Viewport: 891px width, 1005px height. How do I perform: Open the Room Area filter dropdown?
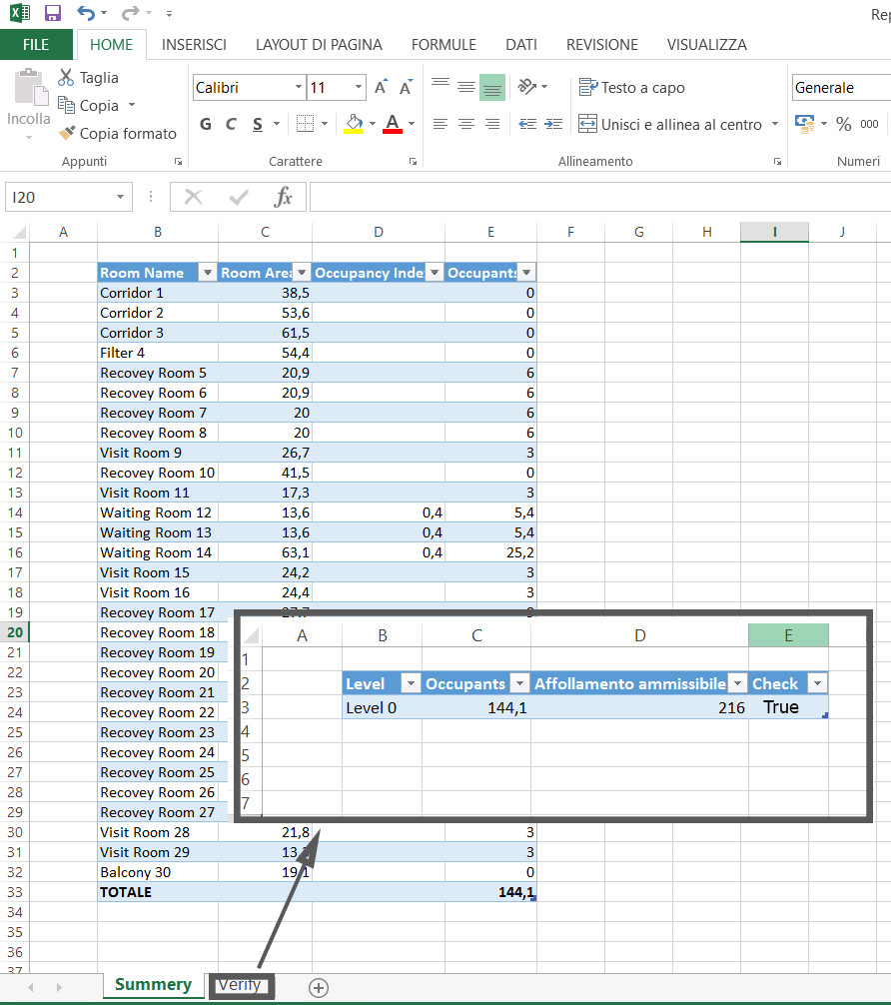[x=302, y=273]
